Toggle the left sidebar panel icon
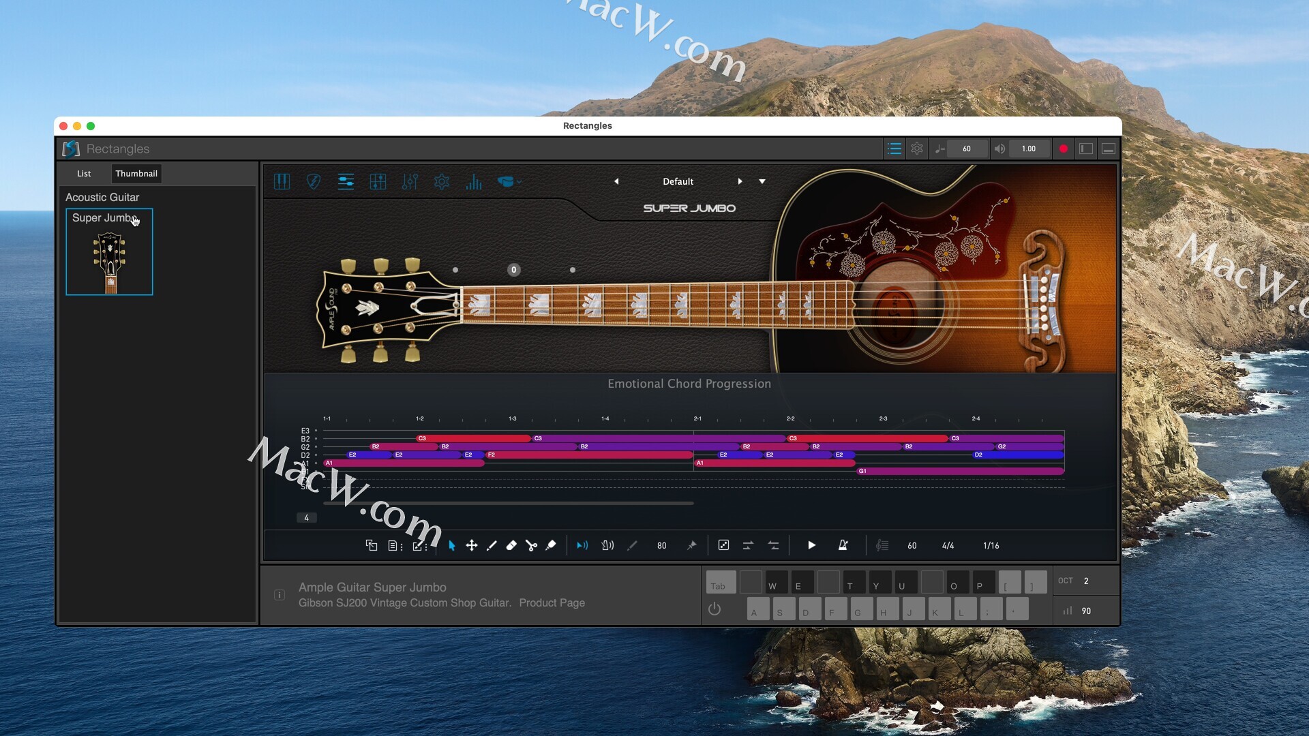Viewport: 1309px width, 736px height. (x=1086, y=149)
